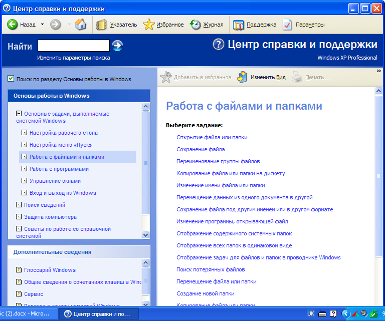The height and width of the screenshot is (321, 385).
Task: Open link Открытие файла или папки
Action: pyautogui.click(x=212, y=137)
